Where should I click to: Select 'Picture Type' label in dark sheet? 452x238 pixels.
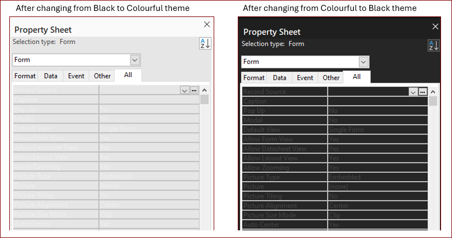click(x=261, y=177)
